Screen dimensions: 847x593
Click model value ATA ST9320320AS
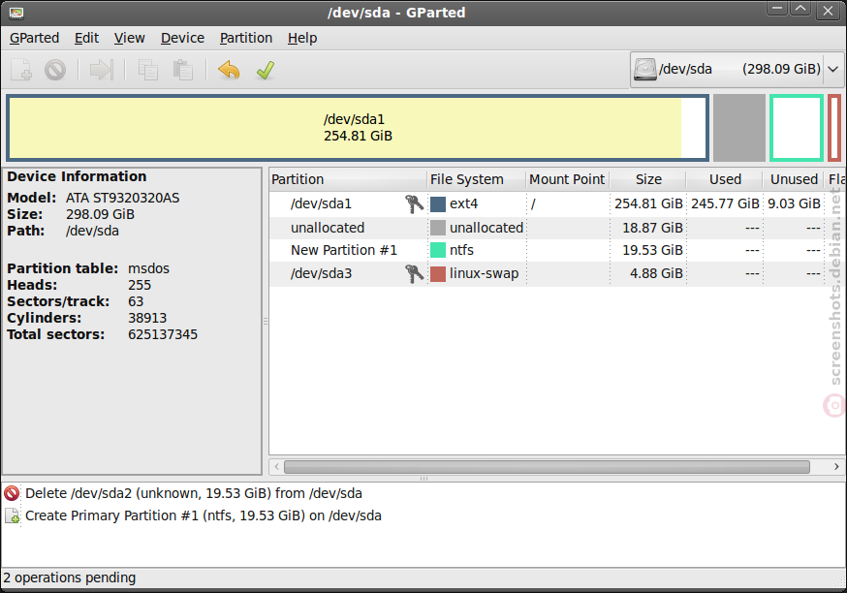click(x=123, y=199)
